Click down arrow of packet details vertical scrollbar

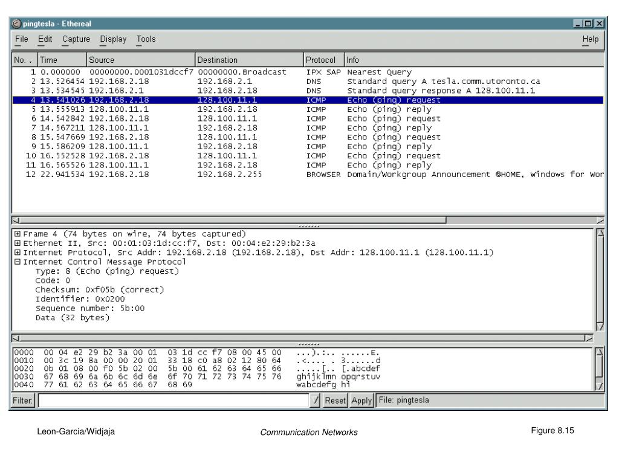click(600, 326)
